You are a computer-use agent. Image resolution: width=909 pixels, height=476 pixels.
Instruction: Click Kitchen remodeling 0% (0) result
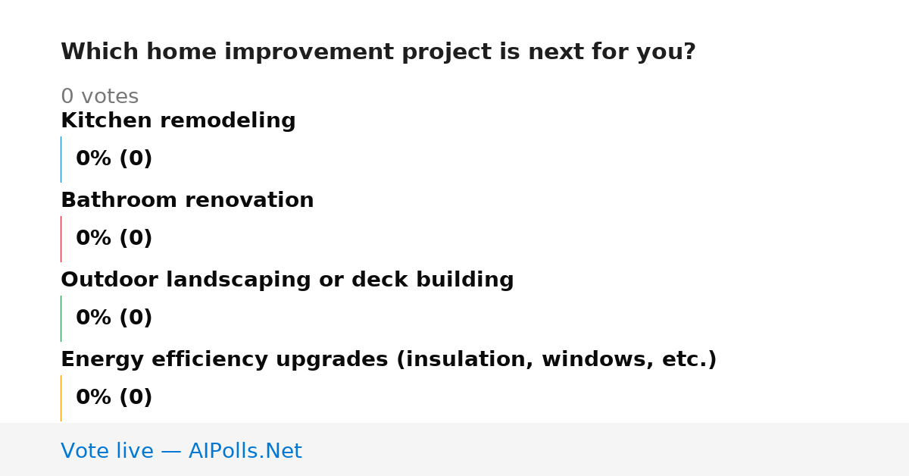[x=114, y=159]
